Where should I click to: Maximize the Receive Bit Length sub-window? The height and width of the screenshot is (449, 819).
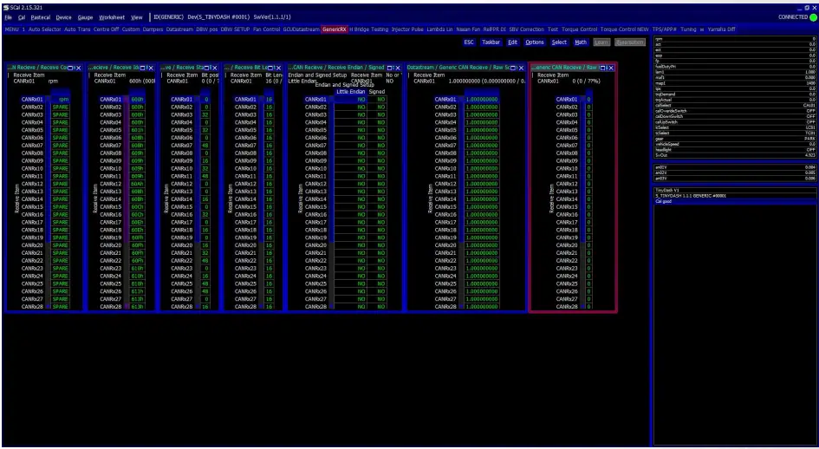(270, 68)
